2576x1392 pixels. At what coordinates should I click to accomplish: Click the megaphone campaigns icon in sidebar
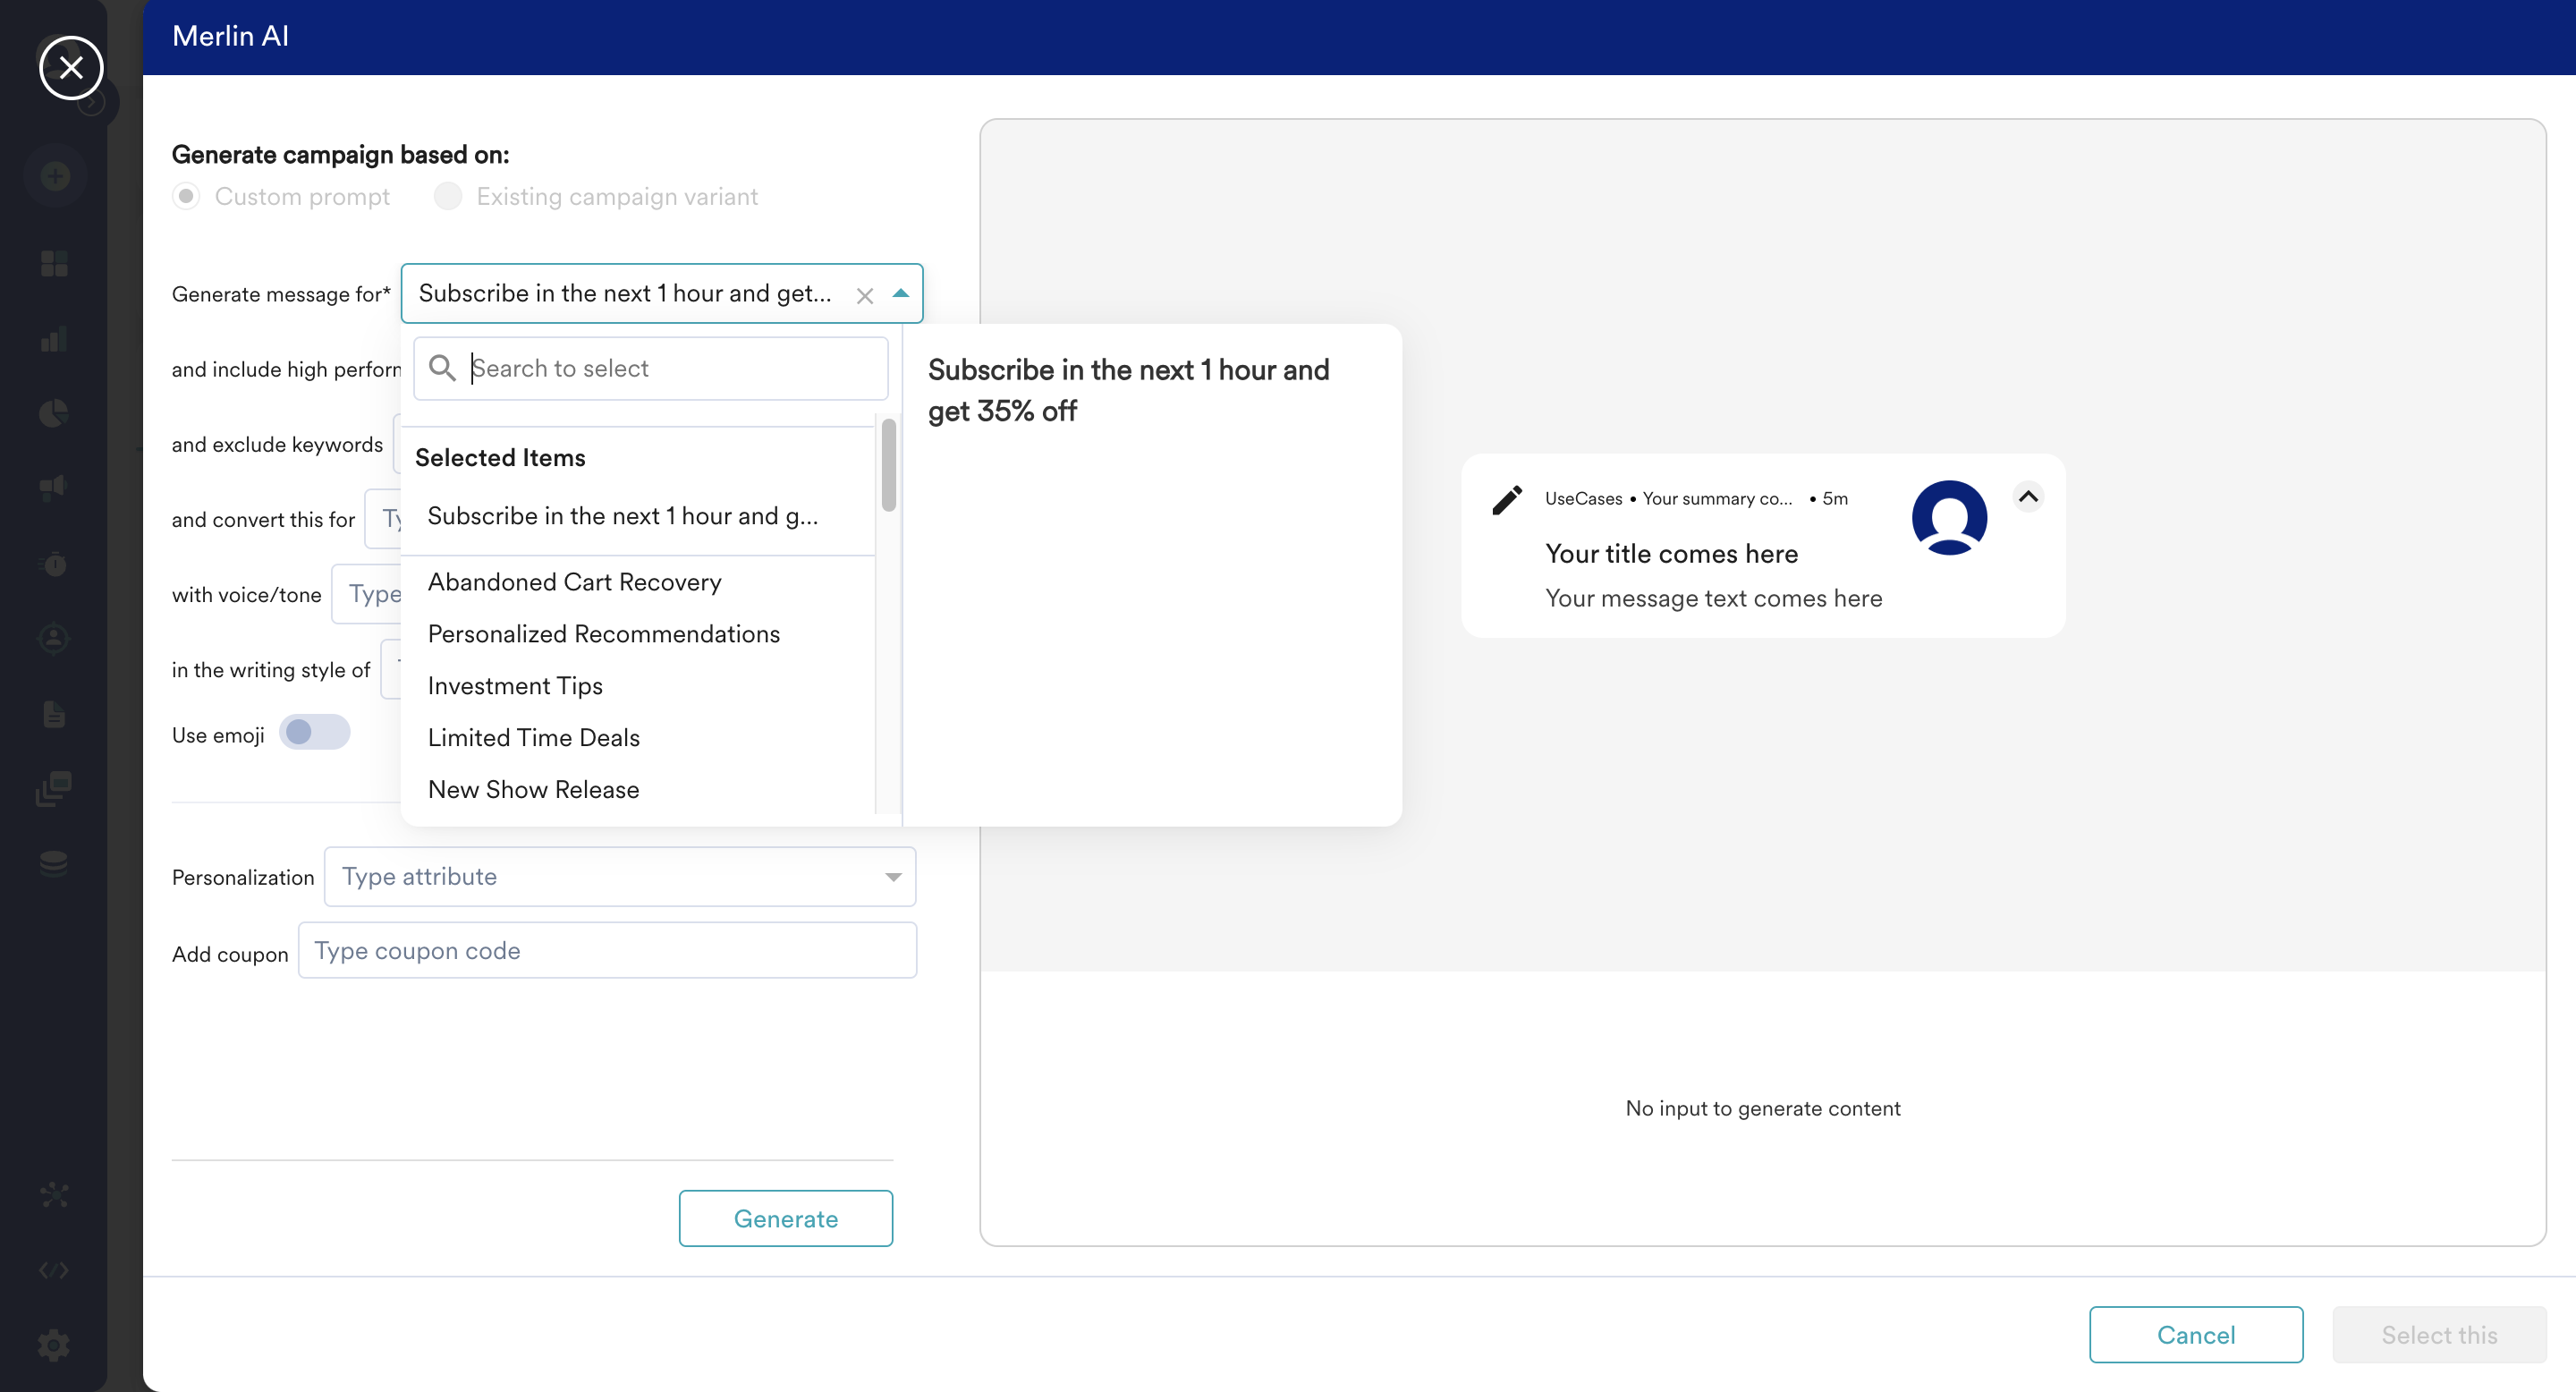click(54, 487)
